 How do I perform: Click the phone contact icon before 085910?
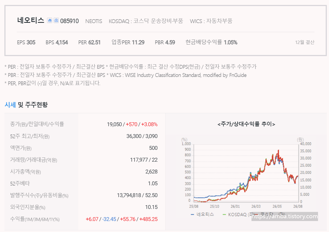click(56, 20)
